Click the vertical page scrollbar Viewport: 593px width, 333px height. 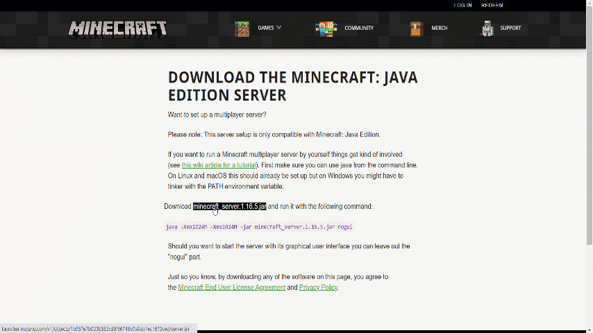(x=590, y=125)
